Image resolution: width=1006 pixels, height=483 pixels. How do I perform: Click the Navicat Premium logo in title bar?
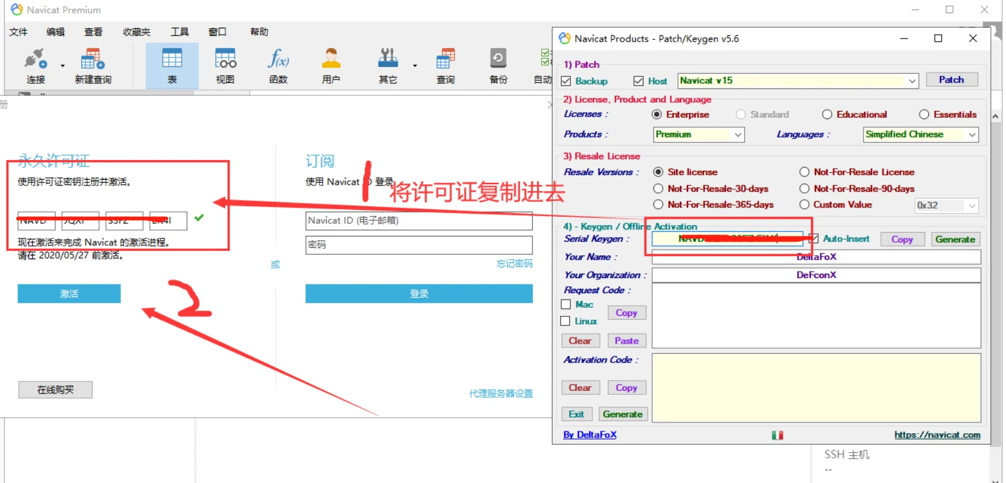click(17, 9)
